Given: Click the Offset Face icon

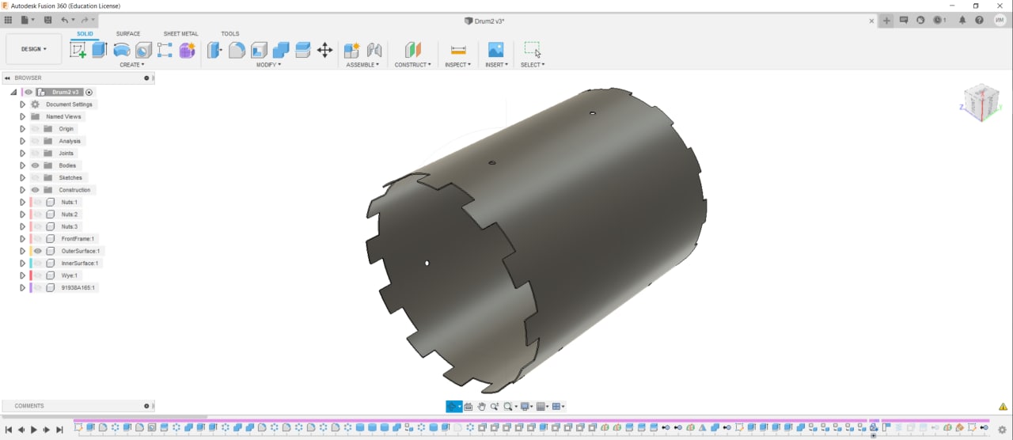Looking at the screenshot, I should [302, 50].
